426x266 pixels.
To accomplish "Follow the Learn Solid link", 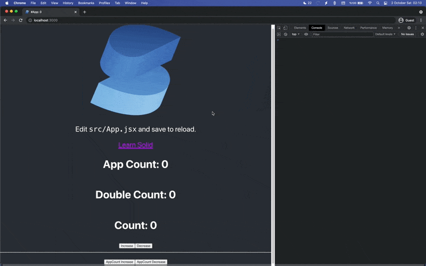I will [135, 145].
